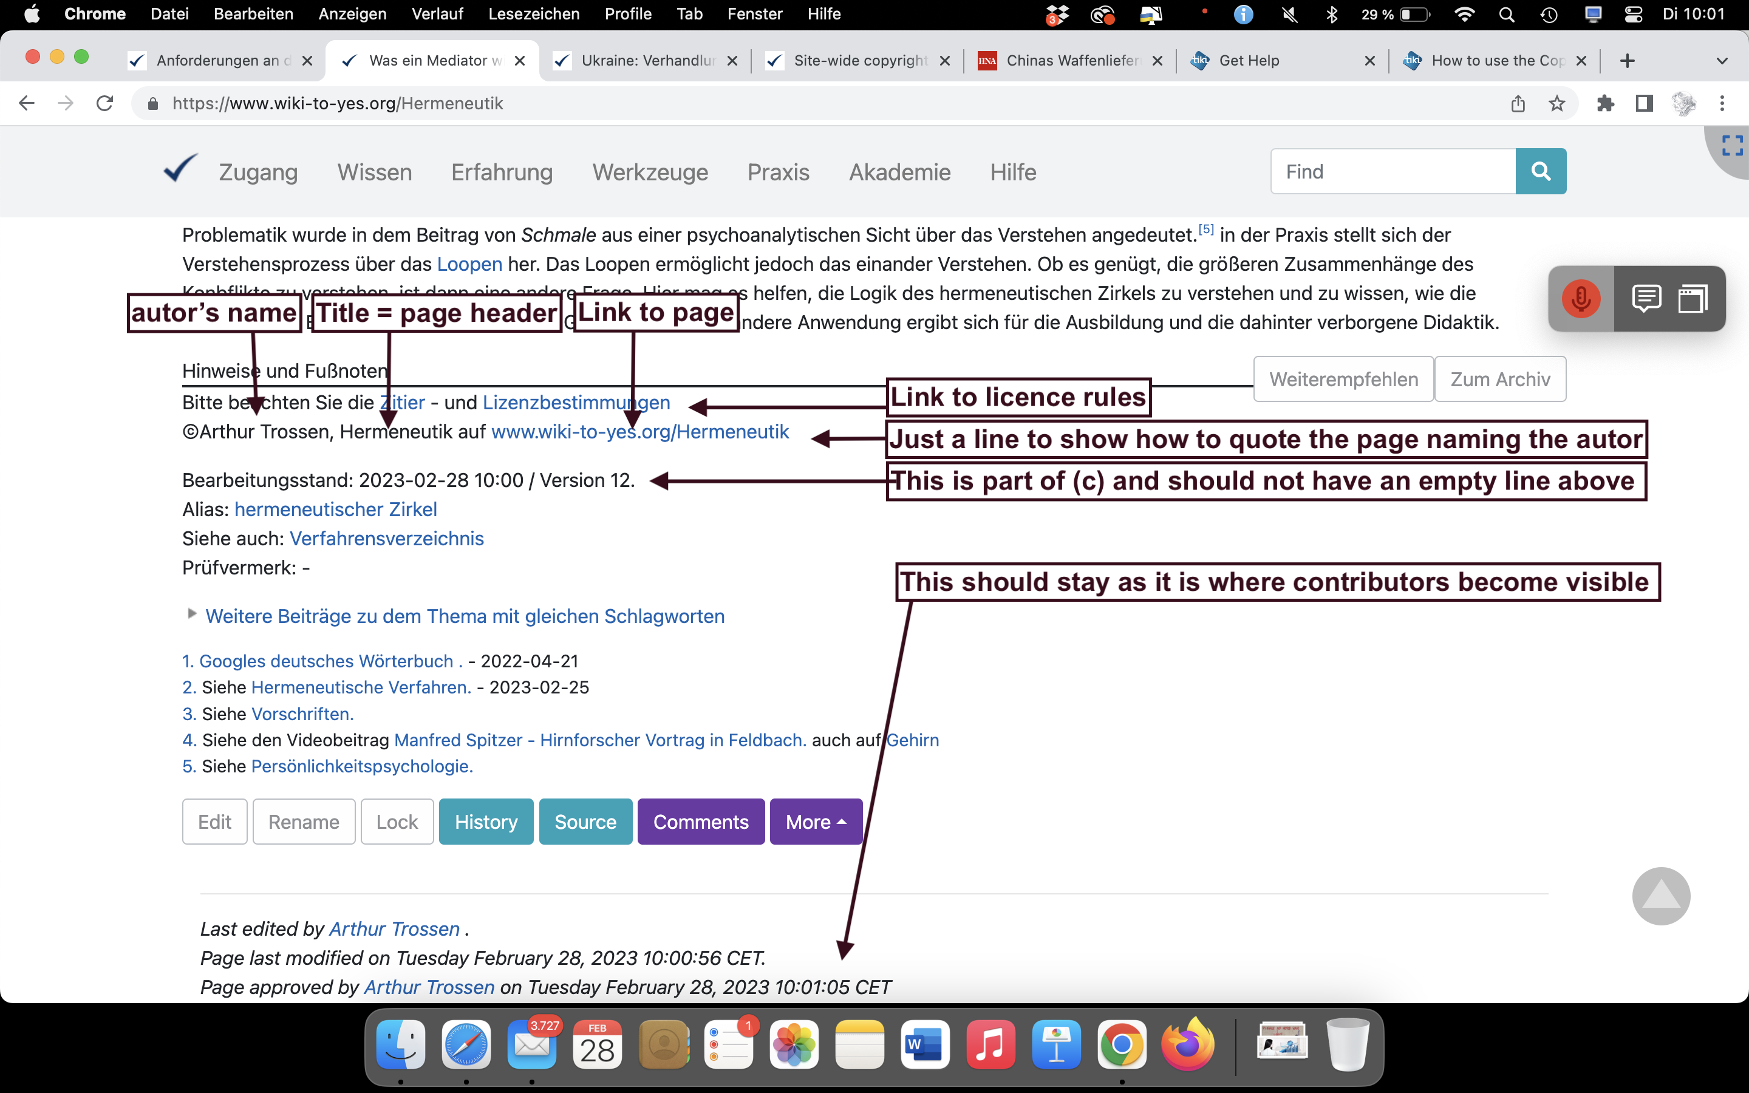This screenshot has height=1093, width=1749.
Task: Click the blue search magnifier button
Action: pos(1540,171)
